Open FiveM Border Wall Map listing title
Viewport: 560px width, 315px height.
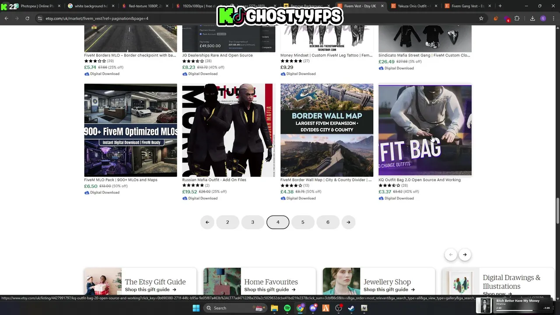click(x=326, y=180)
